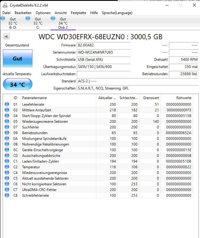Click the status orb for Start/Stopp-Zyklen der Spindel

coord(7,116)
